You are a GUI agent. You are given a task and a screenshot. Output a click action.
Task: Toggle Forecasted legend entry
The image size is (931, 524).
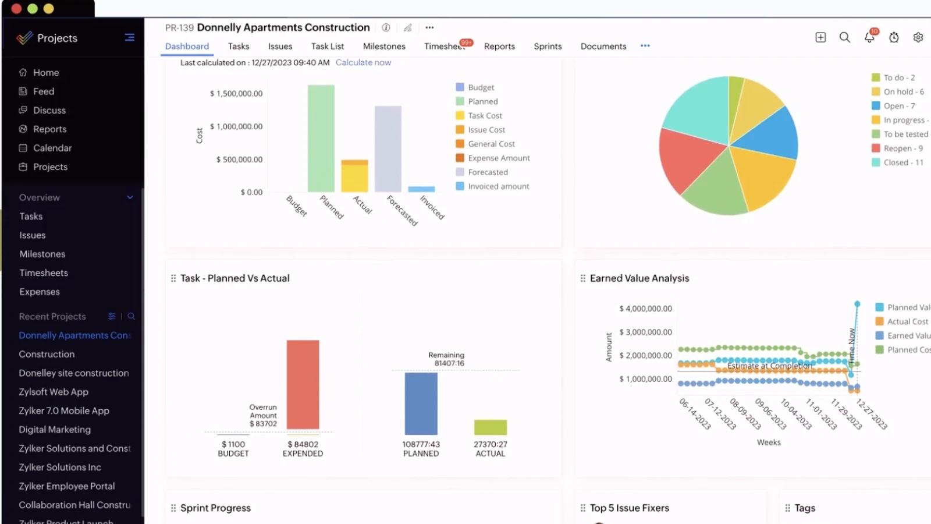pyautogui.click(x=482, y=172)
